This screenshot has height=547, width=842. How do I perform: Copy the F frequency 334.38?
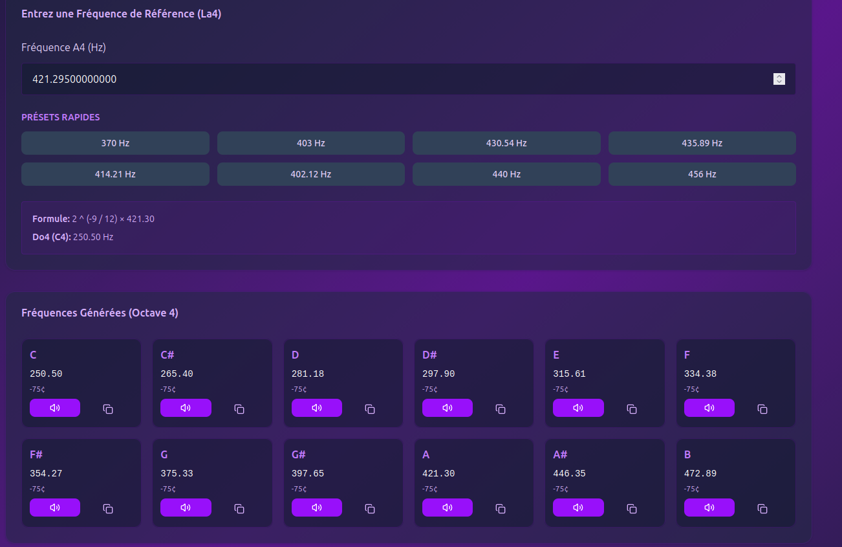coord(762,409)
